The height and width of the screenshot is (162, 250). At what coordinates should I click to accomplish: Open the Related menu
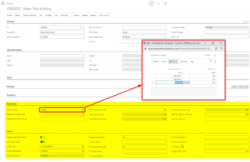tap(85, 15)
